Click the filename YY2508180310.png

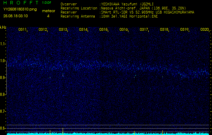point(20,9)
